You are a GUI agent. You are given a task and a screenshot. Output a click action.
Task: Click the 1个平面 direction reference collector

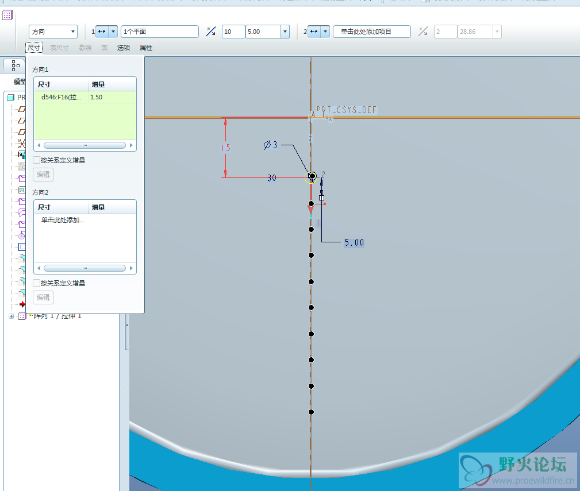[160, 32]
